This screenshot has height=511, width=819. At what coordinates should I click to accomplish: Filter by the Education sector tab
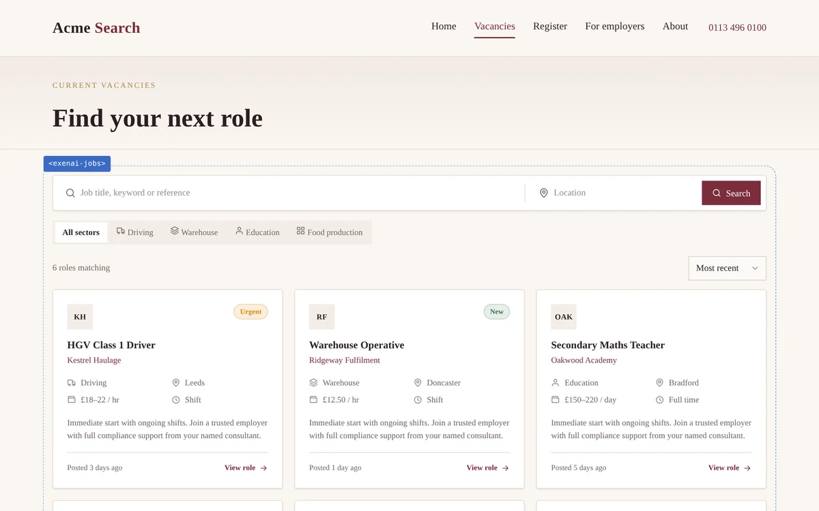[257, 232]
